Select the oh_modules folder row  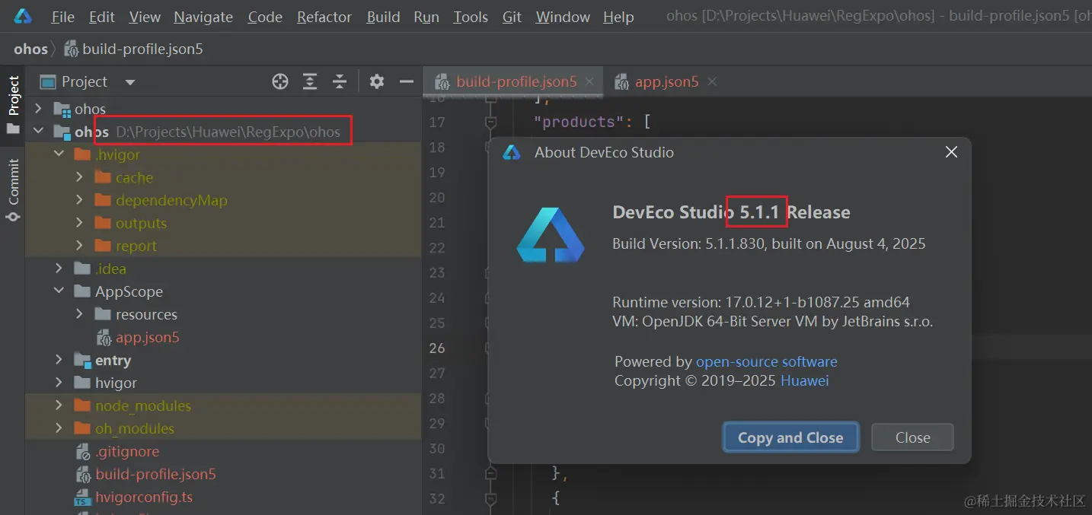[x=223, y=428]
